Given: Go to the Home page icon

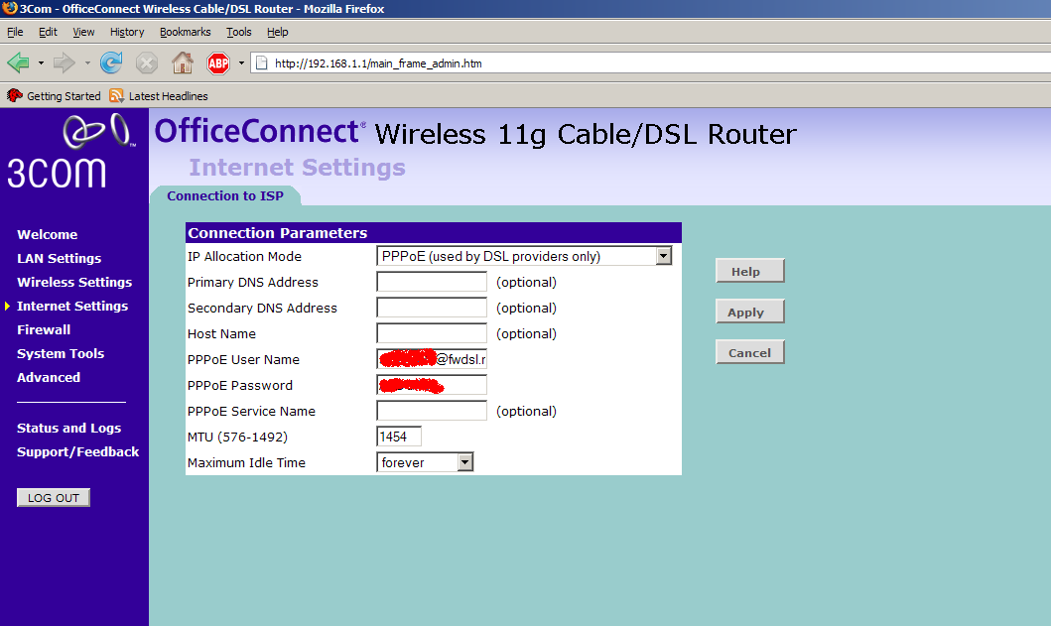Looking at the screenshot, I should pos(183,63).
